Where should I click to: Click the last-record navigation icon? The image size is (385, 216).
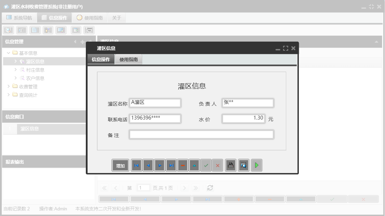coord(171,165)
